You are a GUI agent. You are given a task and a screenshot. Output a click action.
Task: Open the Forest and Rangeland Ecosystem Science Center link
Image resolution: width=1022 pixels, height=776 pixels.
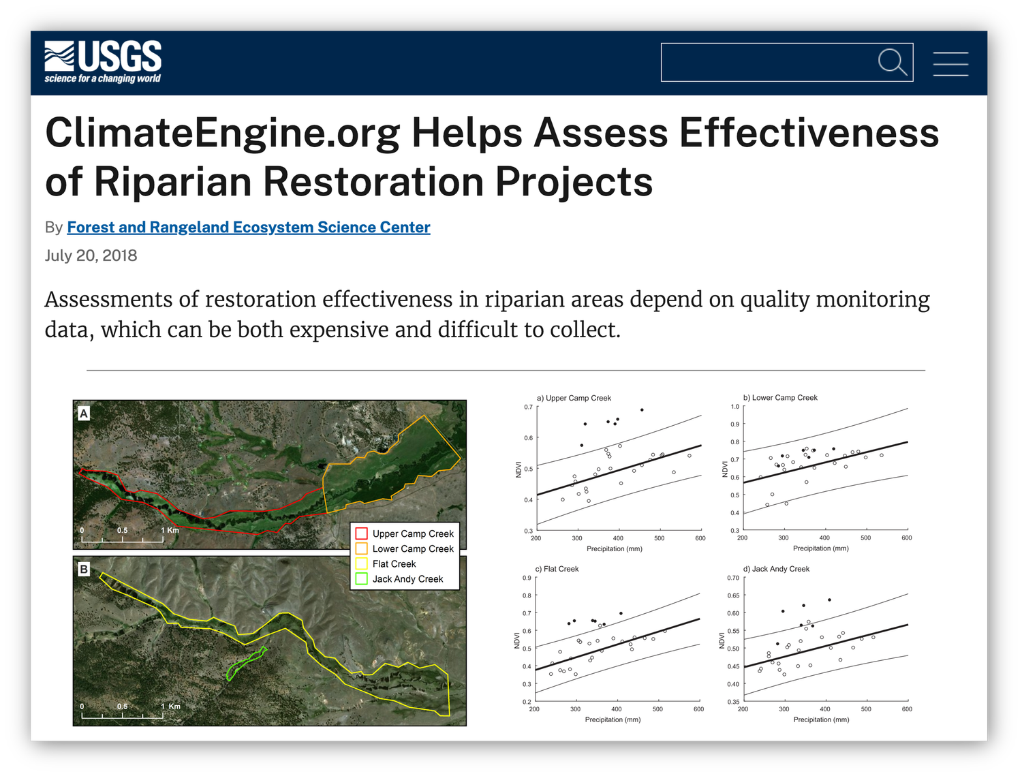(248, 227)
